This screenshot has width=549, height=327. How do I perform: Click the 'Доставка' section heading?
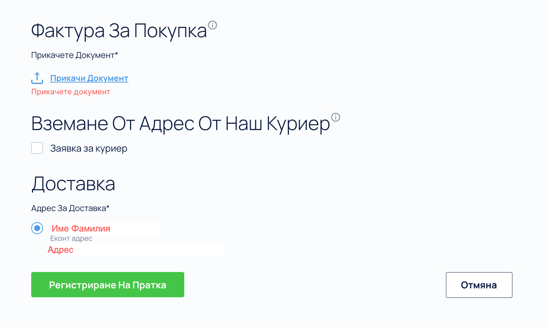pos(73,184)
